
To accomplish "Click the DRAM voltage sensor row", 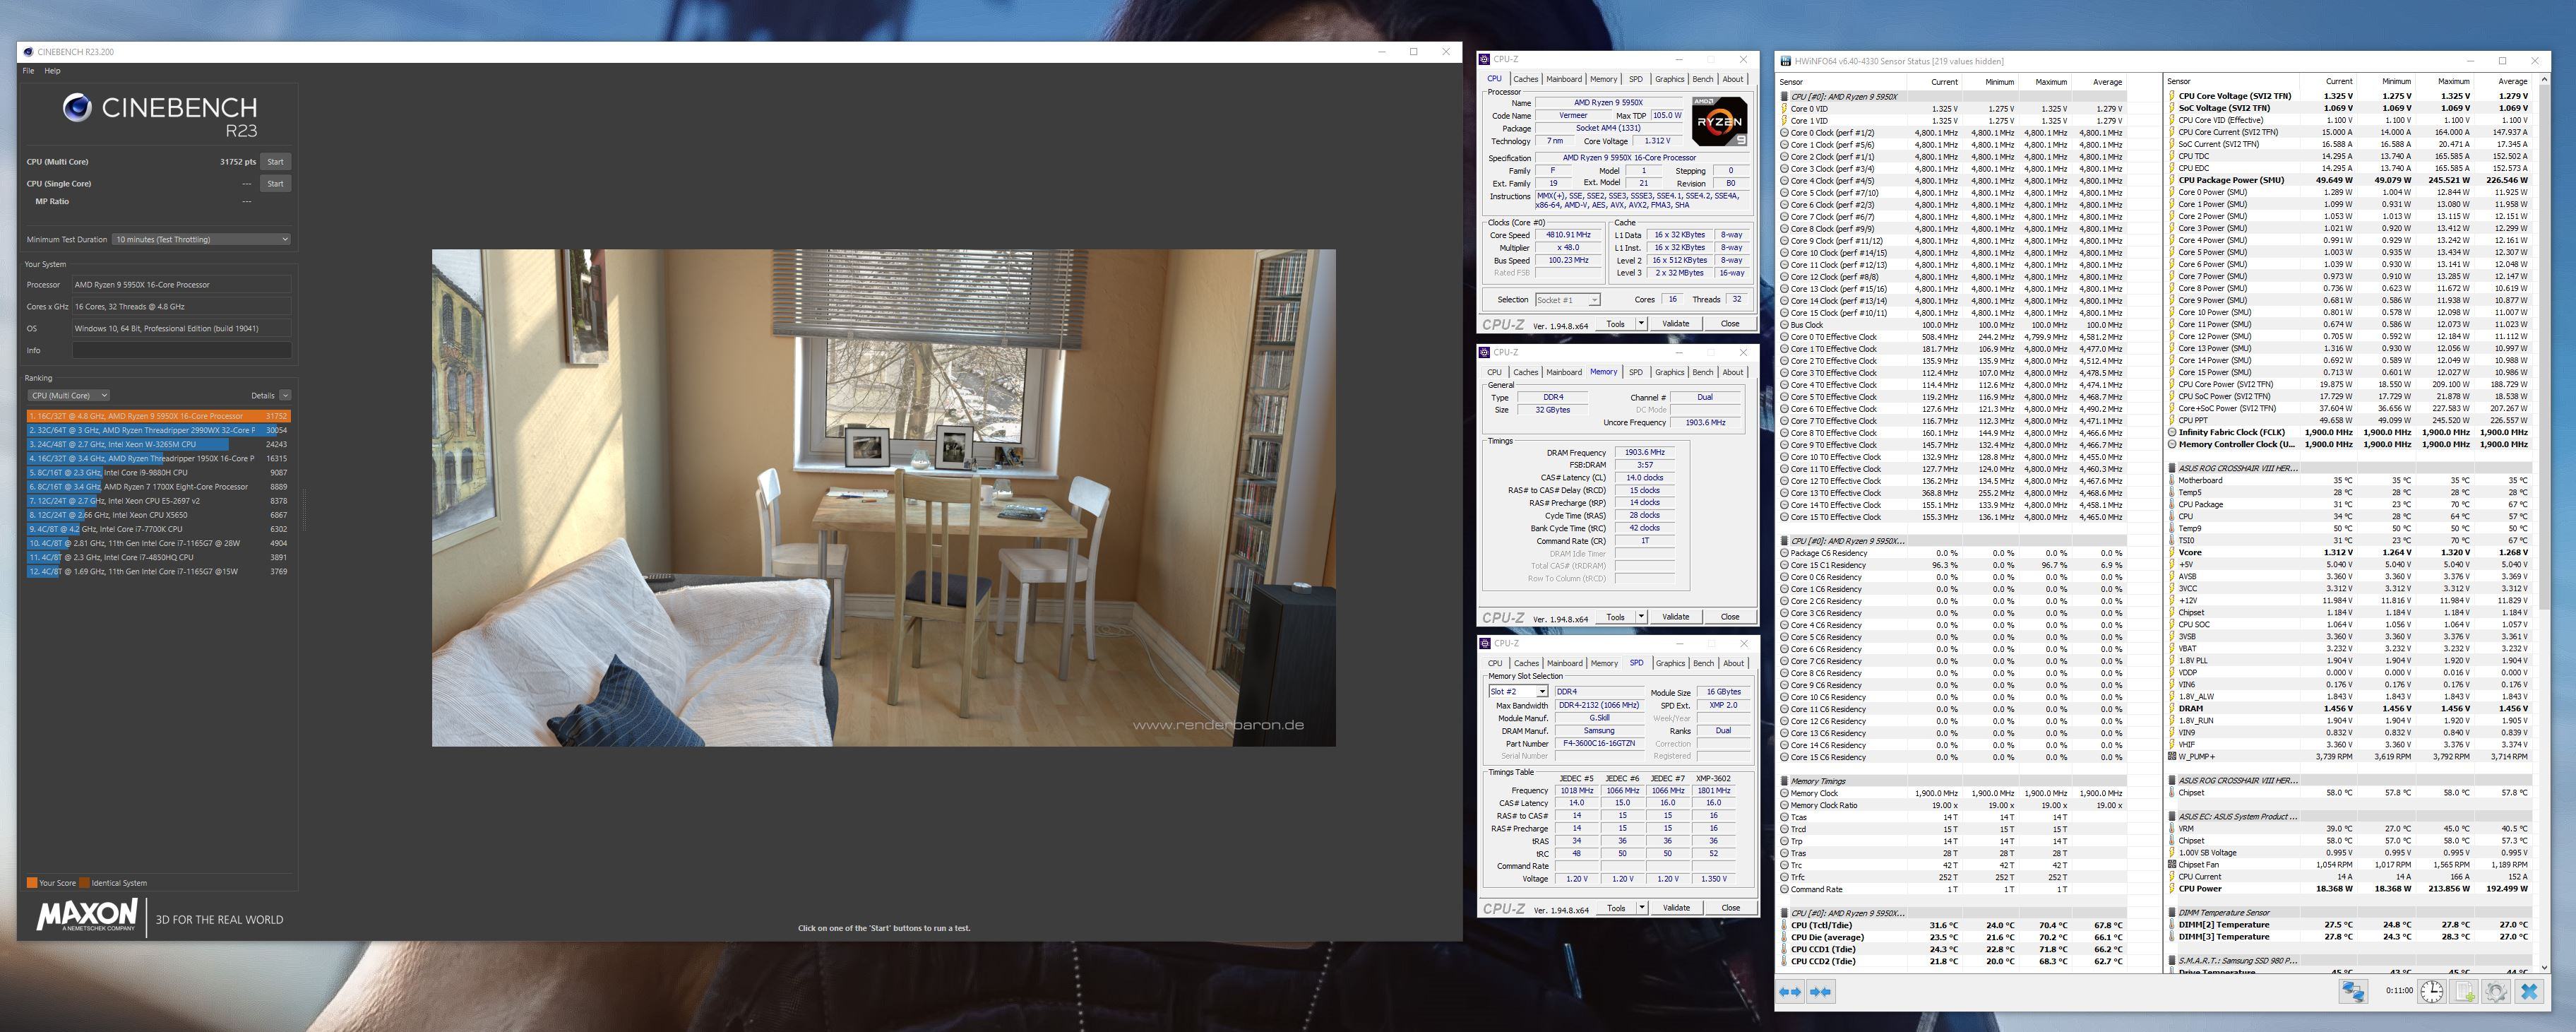I will click(x=2350, y=708).
